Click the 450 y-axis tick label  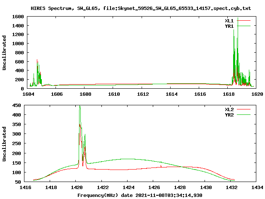pos(17,105)
